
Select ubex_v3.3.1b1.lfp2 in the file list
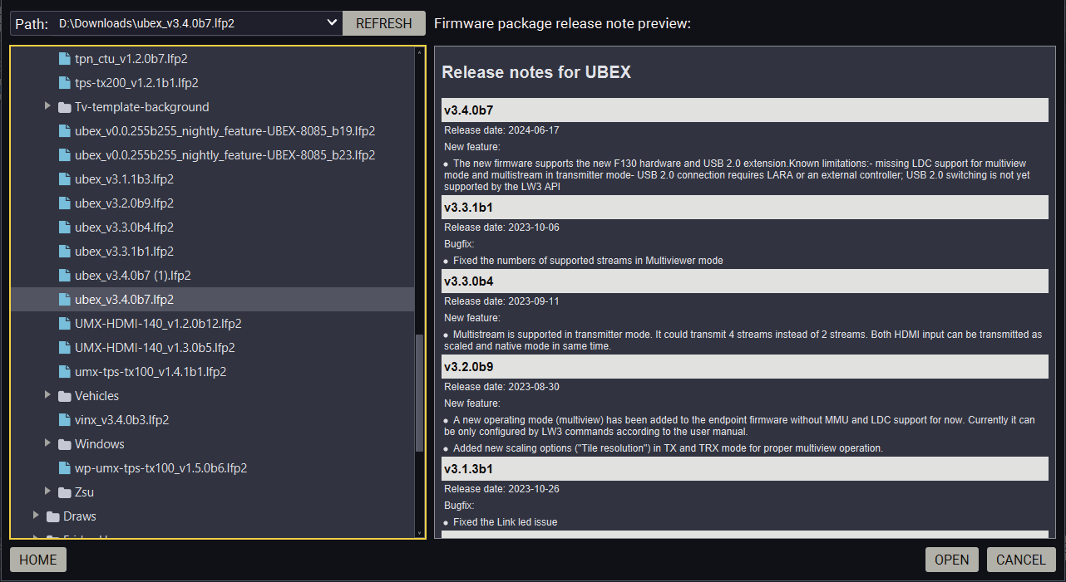click(x=124, y=252)
